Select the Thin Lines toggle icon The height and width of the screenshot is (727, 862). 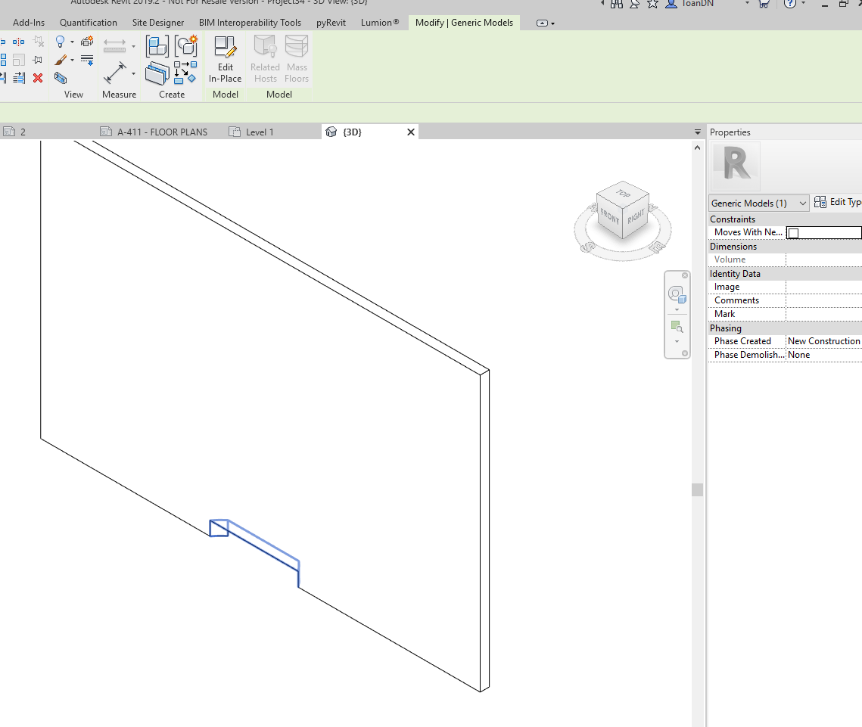(x=86, y=60)
